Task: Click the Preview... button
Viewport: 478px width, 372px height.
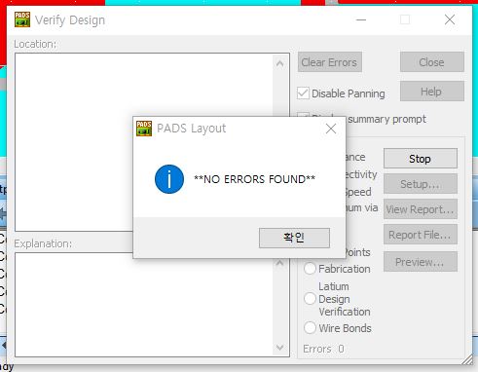Action: coord(421,262)
